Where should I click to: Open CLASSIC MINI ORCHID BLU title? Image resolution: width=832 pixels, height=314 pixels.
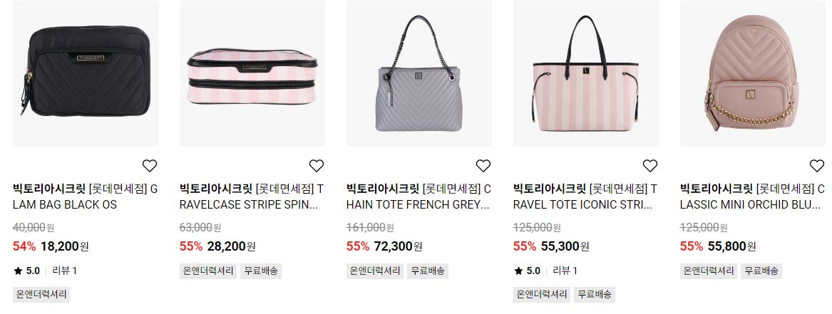click(x=752, y=197)
